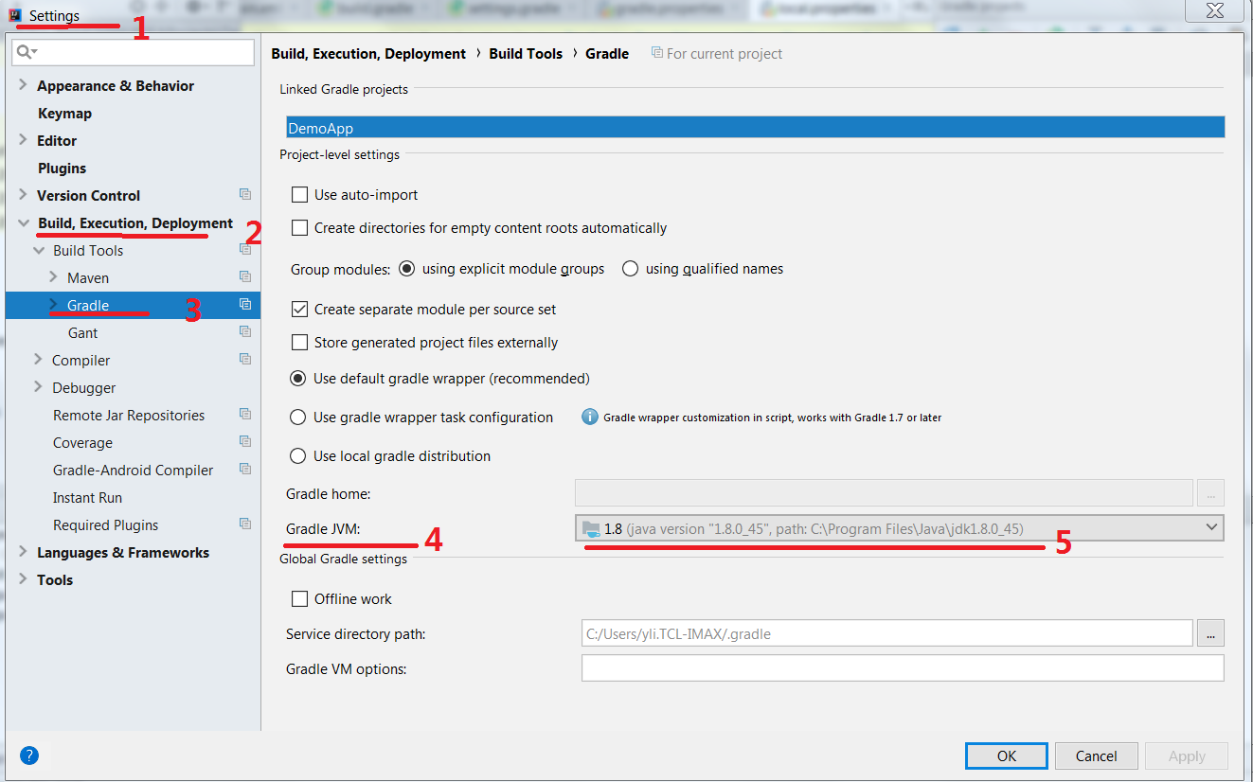This screenshot has width=1253, height=782.
Task: Click inside the Gradle VM options field
Action: 900,667
